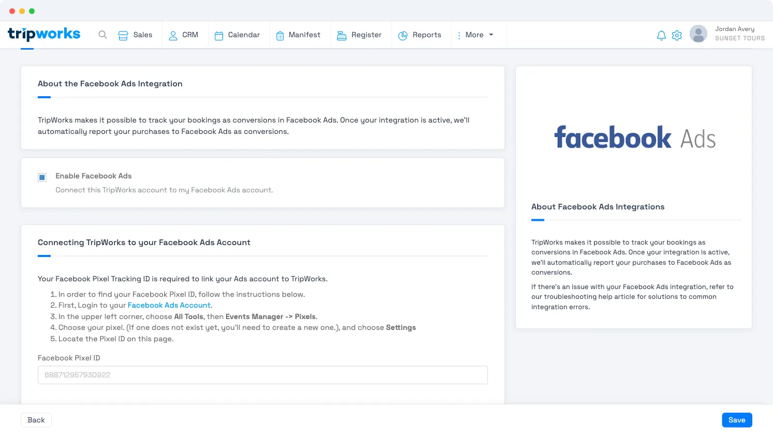Image resolution: width=773 pixels, height=438 pixels.
Task: Open notifications bell icon
Action: click(x=661, y=35)
